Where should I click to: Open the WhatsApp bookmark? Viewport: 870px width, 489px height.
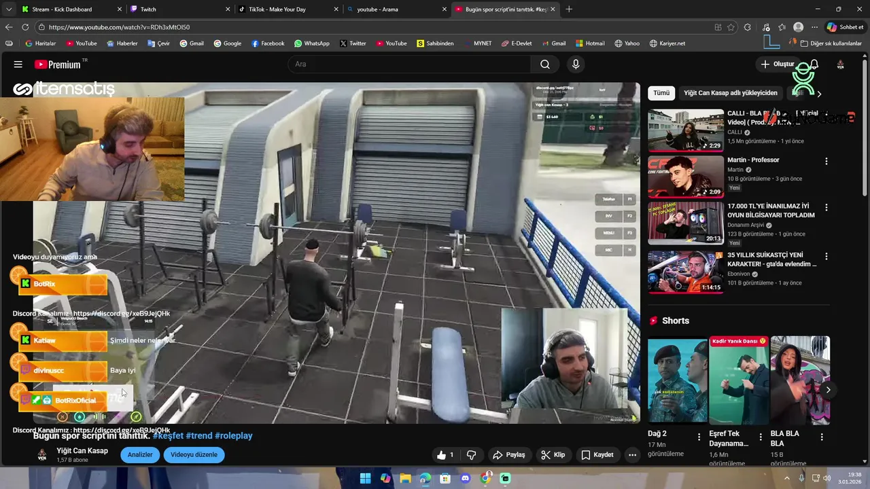312,43
